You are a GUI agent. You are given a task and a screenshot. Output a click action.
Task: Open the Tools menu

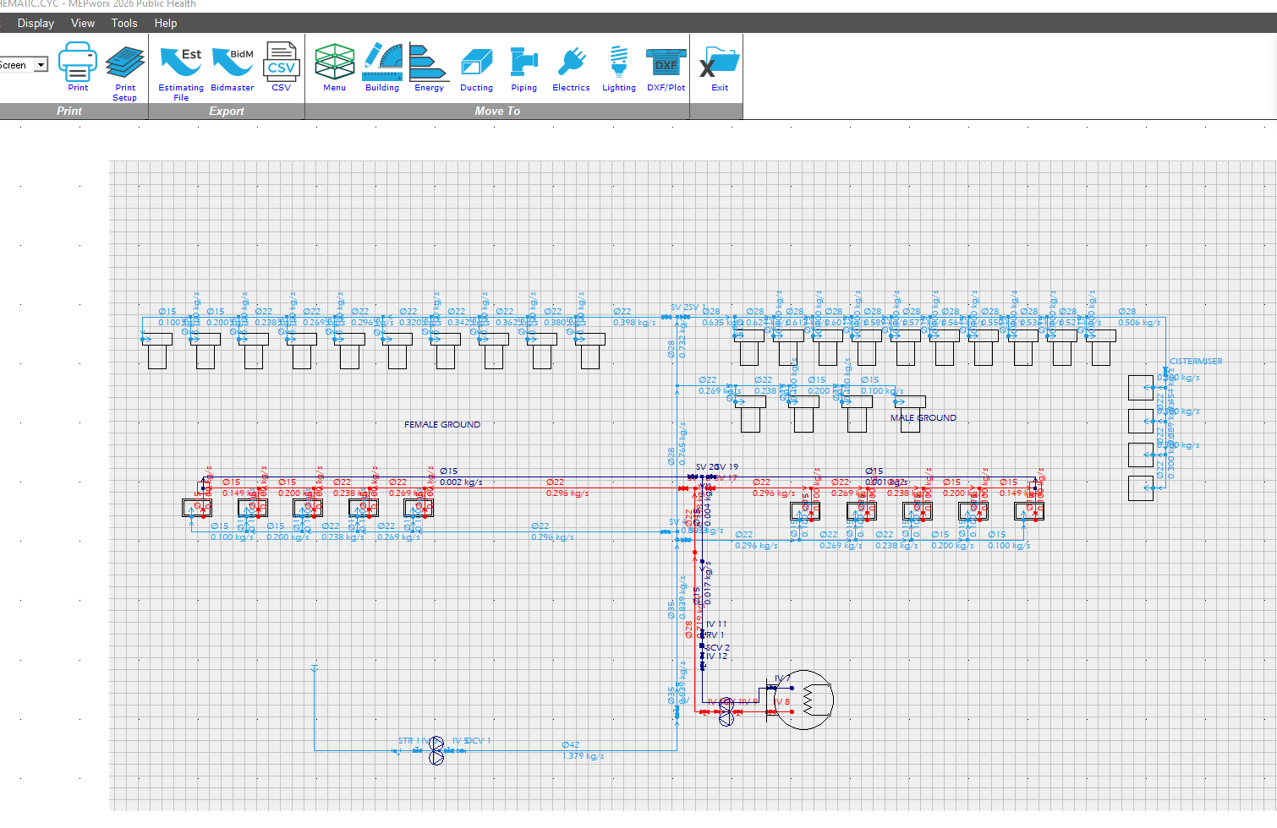pos(124,23)
